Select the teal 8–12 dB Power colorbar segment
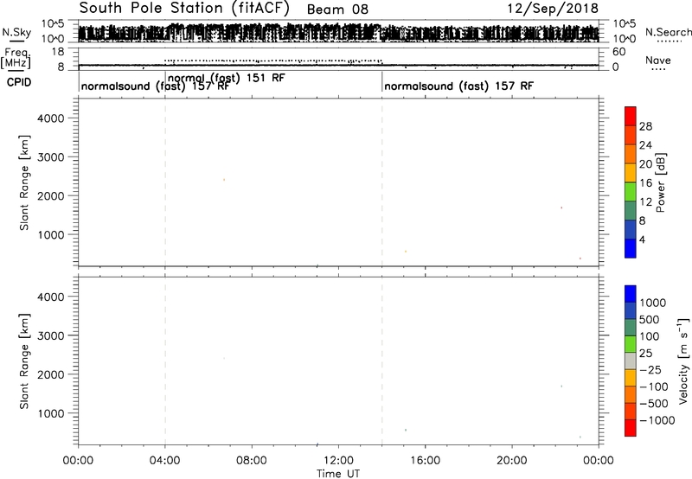 [x=631, y=210]
